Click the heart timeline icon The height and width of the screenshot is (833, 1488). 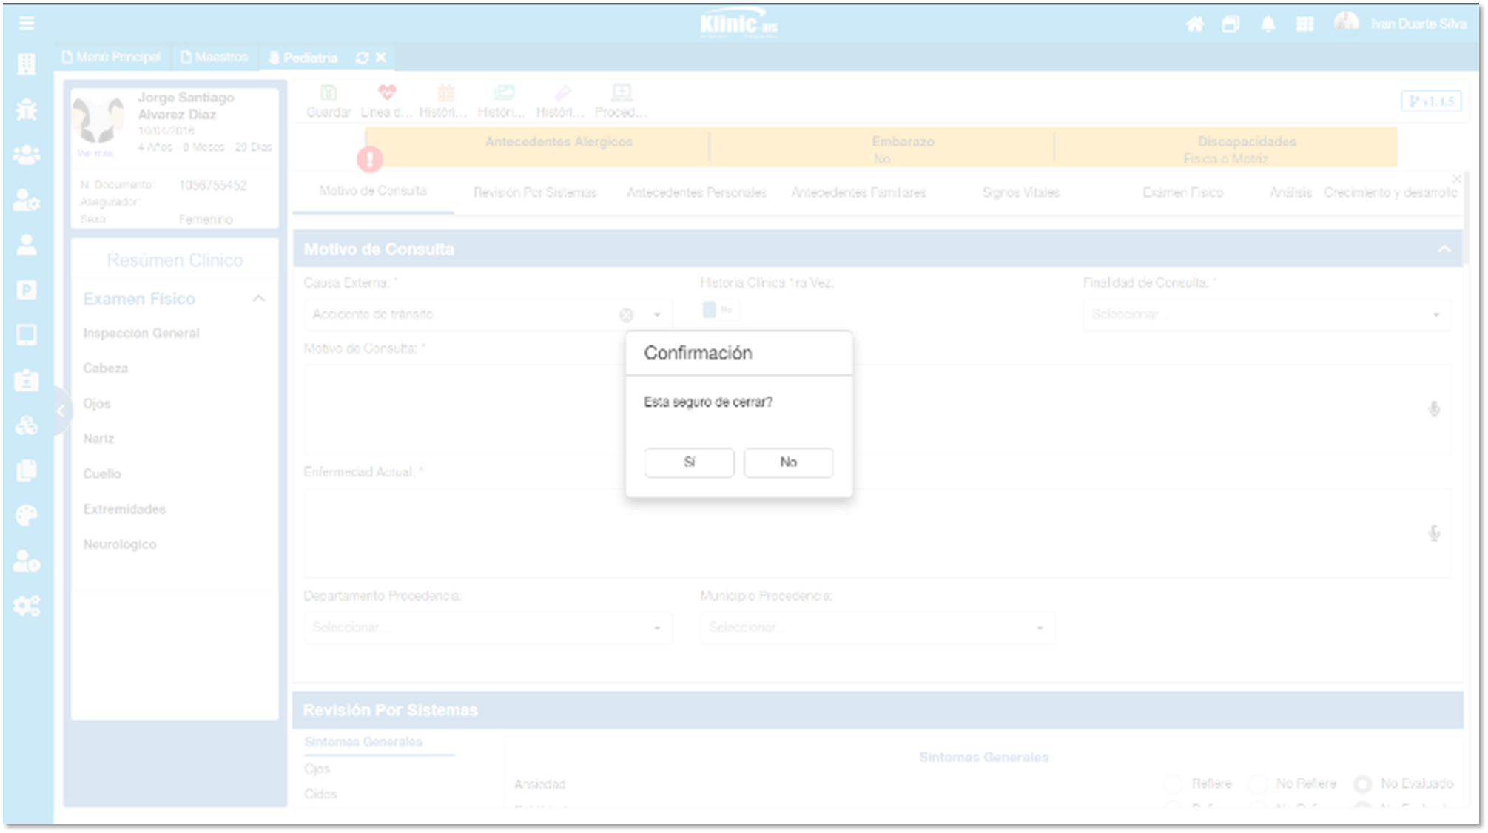[387, 93]
